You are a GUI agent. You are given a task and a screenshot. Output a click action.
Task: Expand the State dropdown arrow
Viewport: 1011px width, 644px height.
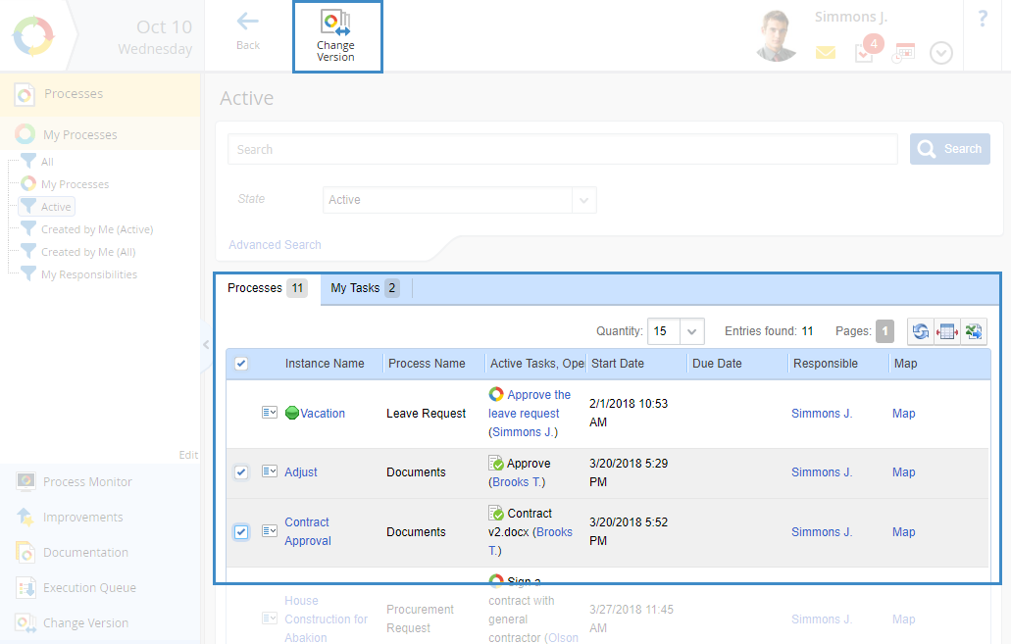coord(584,200)
